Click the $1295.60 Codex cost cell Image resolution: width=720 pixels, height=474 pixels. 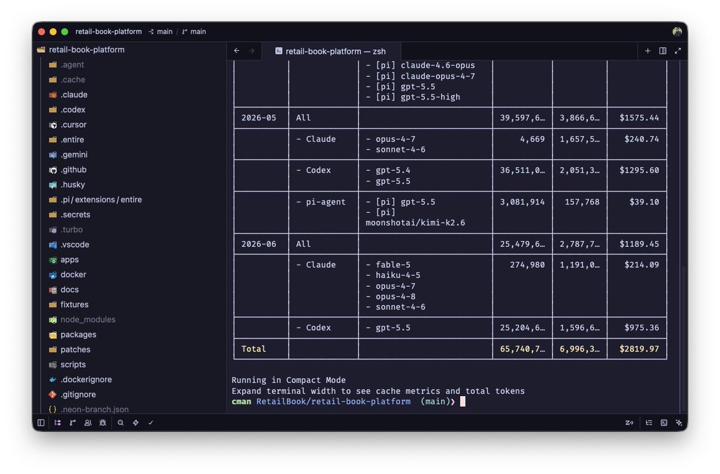click(x=639, y=170)
